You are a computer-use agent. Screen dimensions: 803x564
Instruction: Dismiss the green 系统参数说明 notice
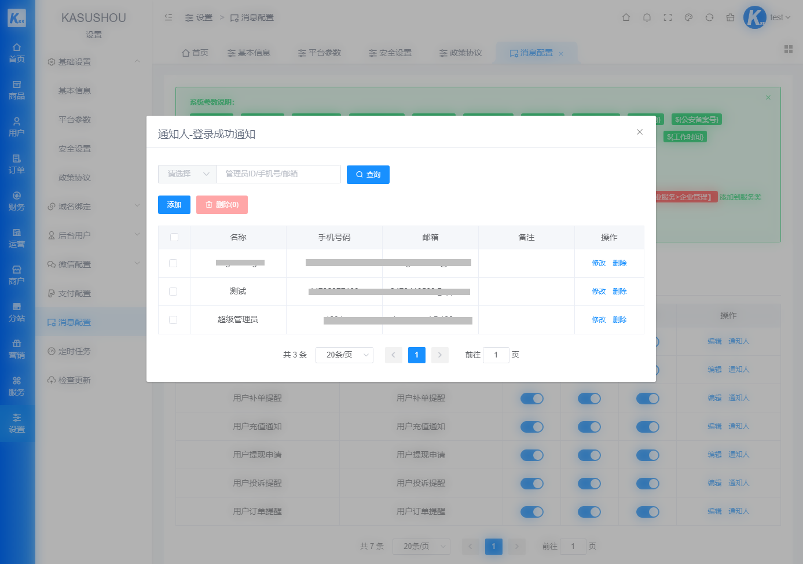coord(768,97)
